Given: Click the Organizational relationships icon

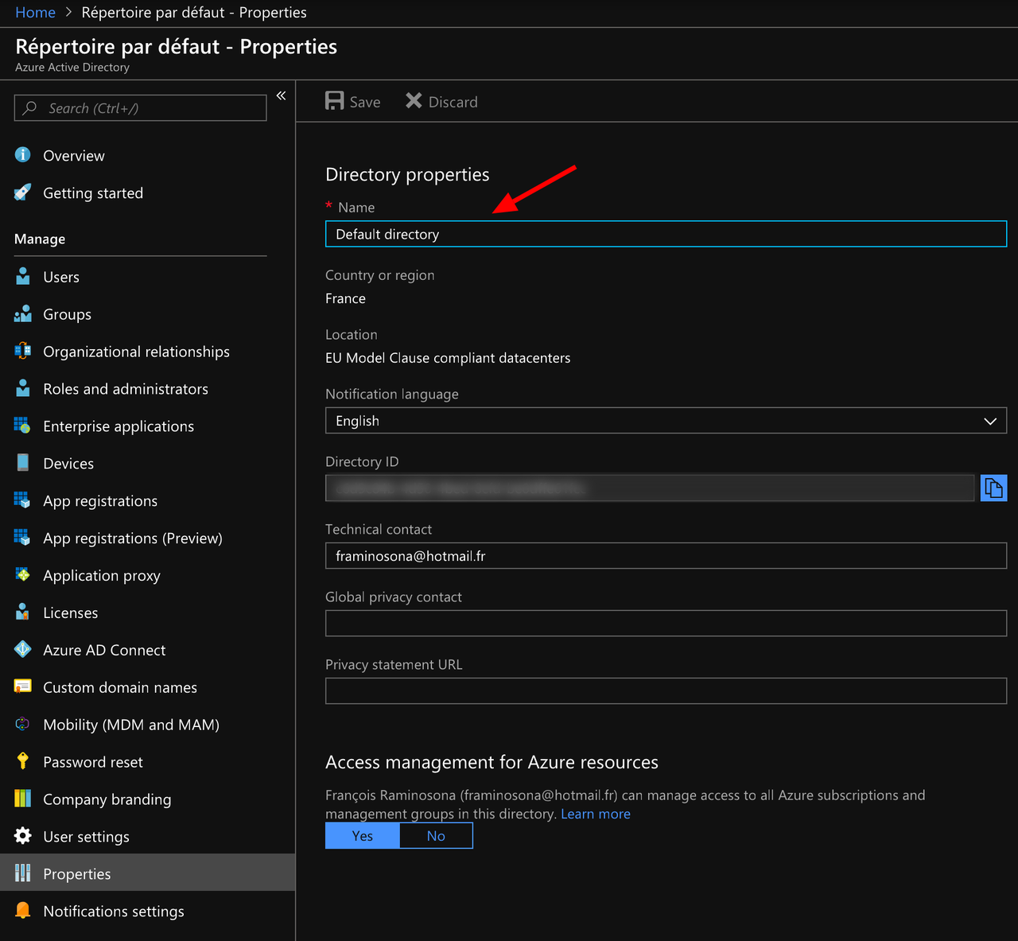Looking at the screenshot, I should 22,351.
